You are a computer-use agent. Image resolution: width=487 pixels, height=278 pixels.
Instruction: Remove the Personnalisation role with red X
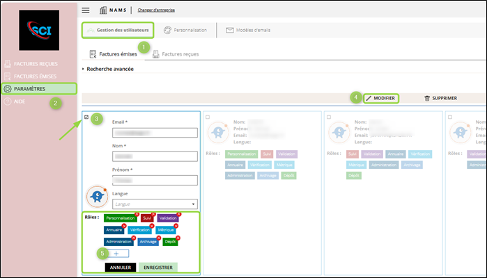pos(137,214)
